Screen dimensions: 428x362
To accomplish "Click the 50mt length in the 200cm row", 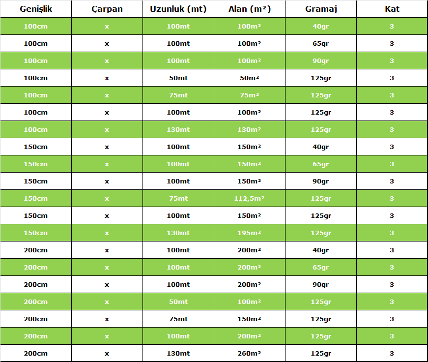I will coord(178,302).
